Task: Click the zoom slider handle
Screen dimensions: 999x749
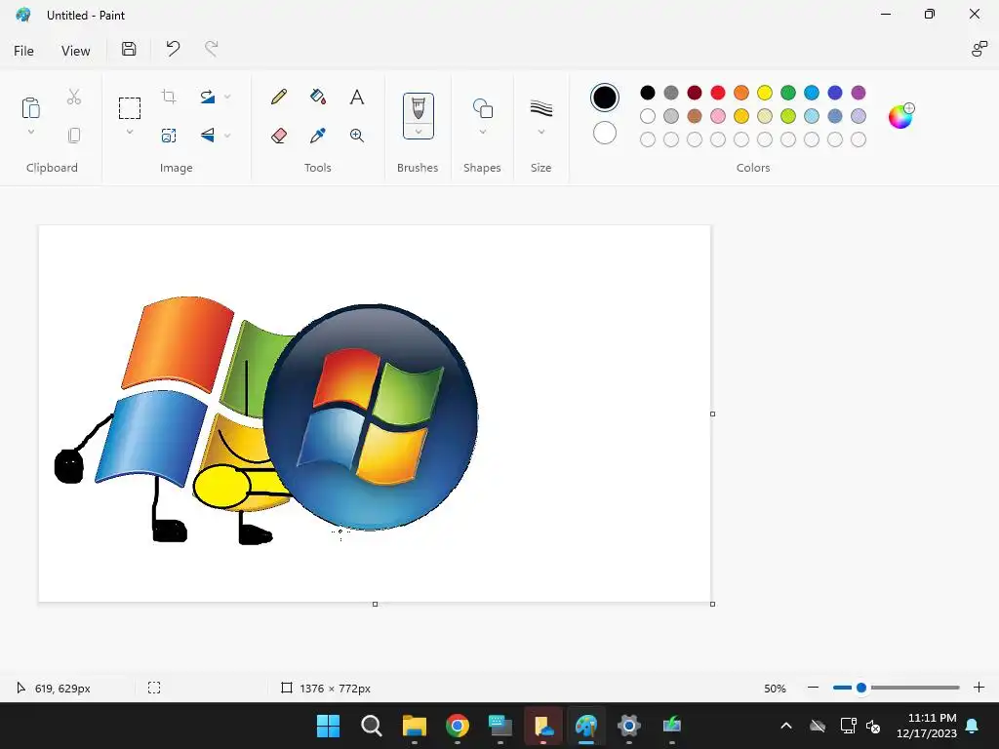Action: click(x=861, y=688)
